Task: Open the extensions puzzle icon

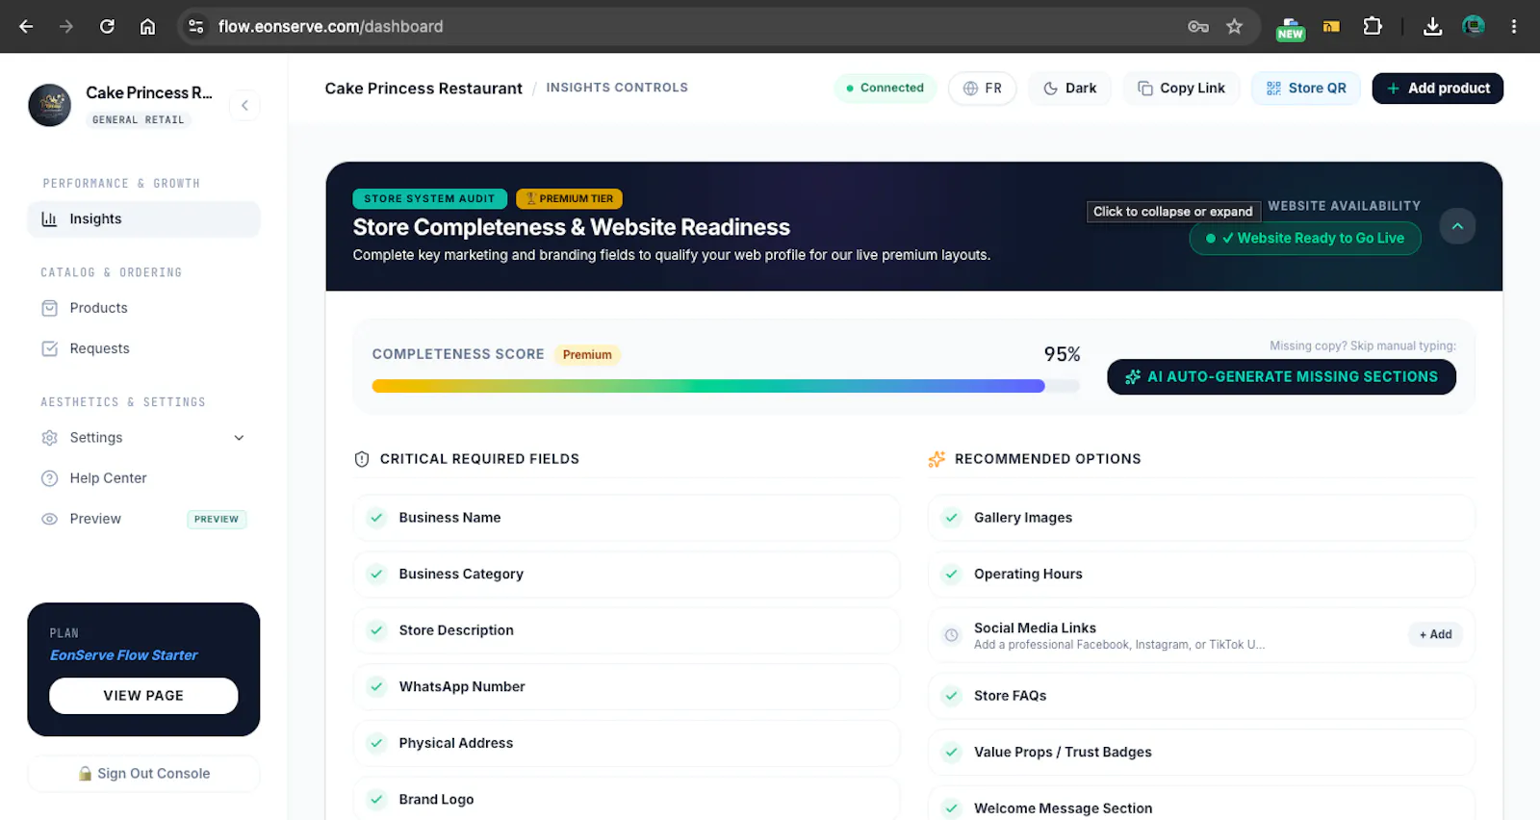Action: click(1373, 26)
